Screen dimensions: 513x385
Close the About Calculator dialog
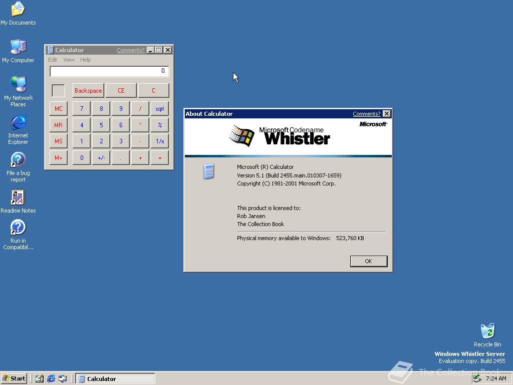pyautogui.click(x=386, y=114)
